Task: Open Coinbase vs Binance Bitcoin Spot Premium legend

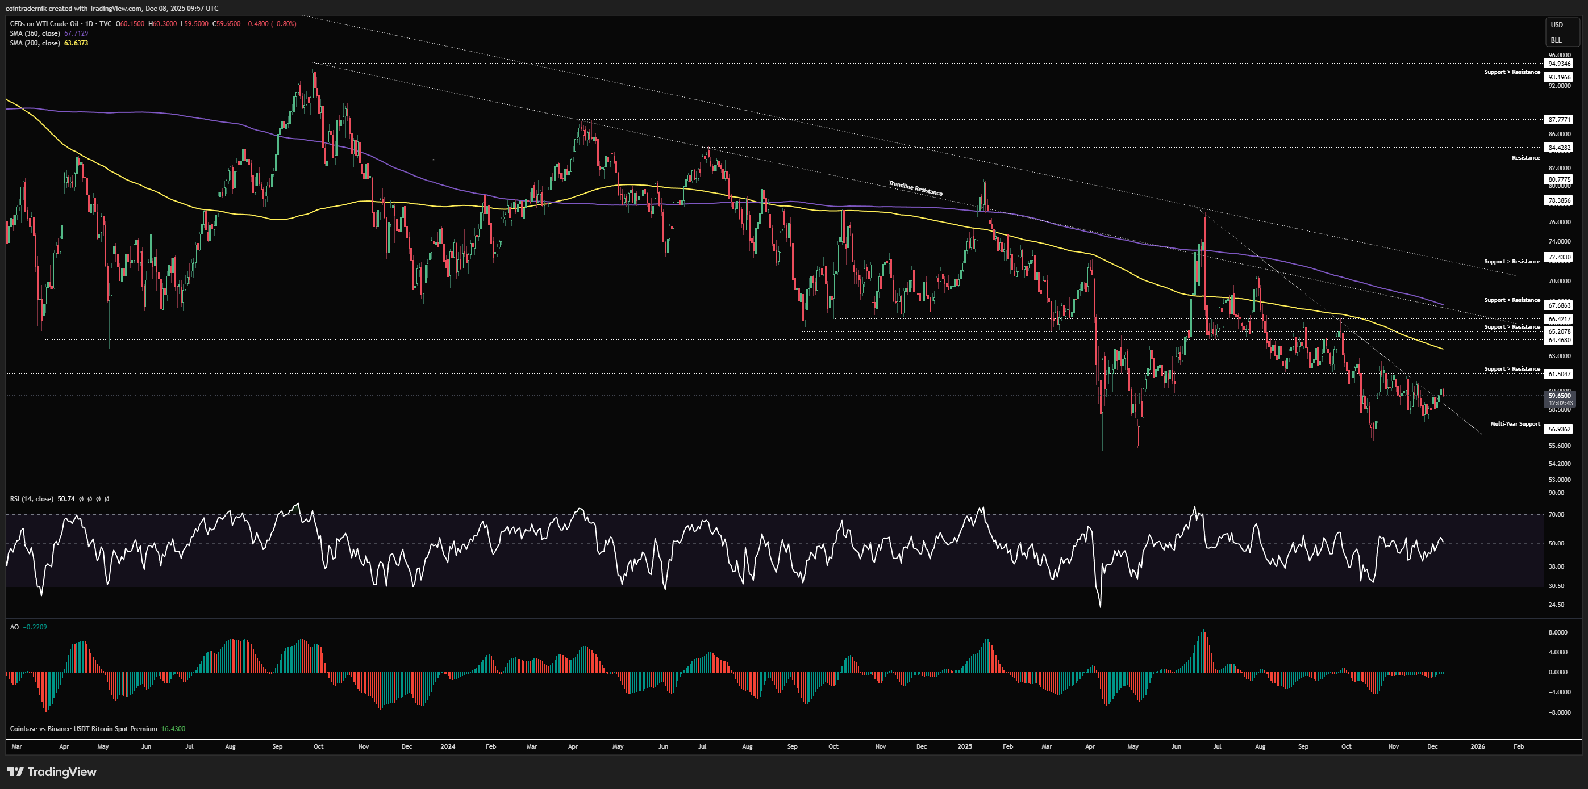Action: click(83, 729)
